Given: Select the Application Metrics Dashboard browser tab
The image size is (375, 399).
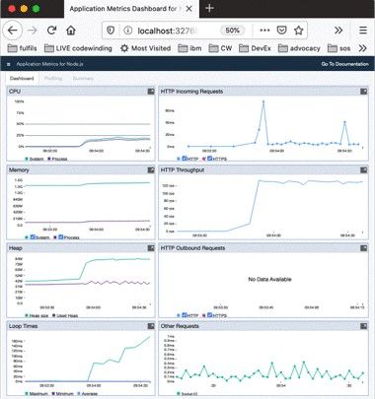Looking at the screenshot, I should click(x=131, y=9).
